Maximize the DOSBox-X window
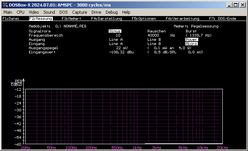248x151 pixels. click(x=235, y=5)
